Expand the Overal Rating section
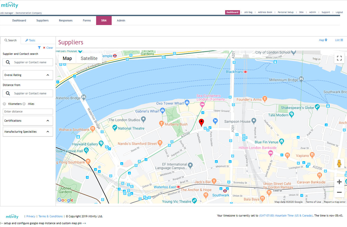The height and width of the screenshot is (227, 347). [28, 75]
